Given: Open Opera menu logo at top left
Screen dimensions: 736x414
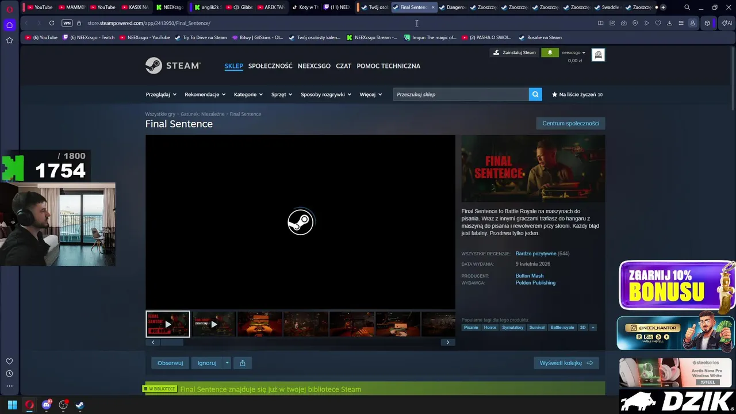Looking at the screenshot, I should pos(9,9).
